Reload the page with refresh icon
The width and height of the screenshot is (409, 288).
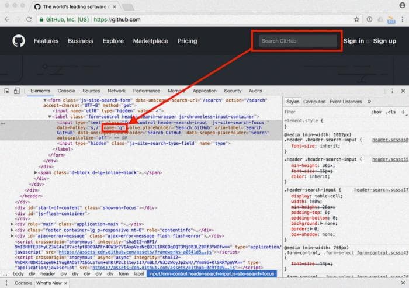pos(29,19)
